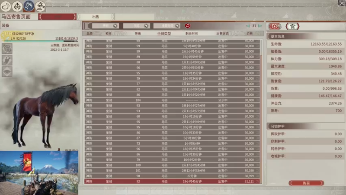Open the crossbow equipment icon in top bar
This screenshot has height=195, width=346.
click(17, 6)
